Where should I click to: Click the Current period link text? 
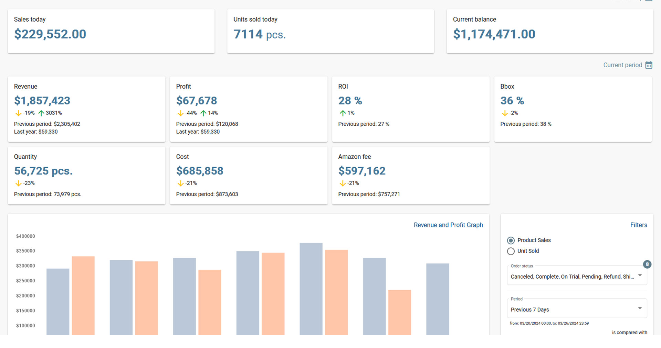(x=622, y=65)
